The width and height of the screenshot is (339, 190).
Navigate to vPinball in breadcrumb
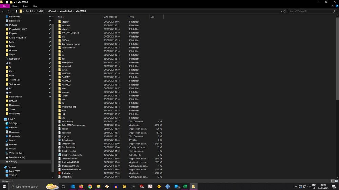52,11
